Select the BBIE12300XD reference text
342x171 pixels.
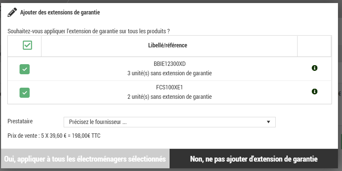[x=169, y=64]
